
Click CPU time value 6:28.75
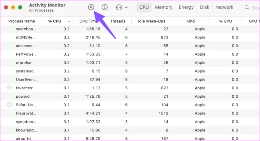tap(93, 138)
